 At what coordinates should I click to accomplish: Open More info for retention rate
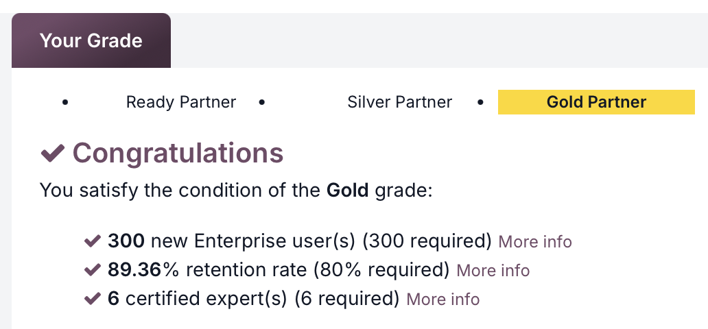pyautogui.click(x=493, y=270)
